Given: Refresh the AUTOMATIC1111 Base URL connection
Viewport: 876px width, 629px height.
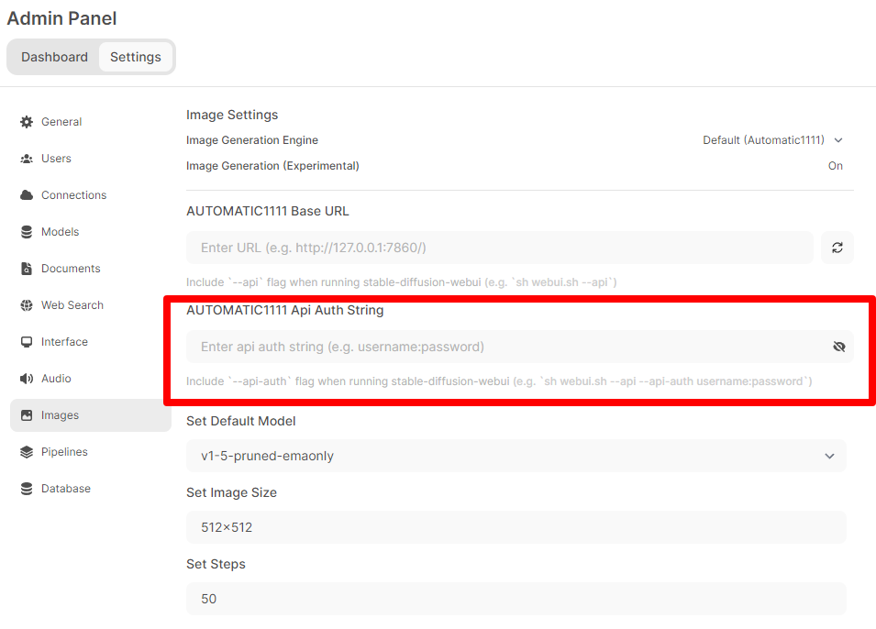Looking at the screenshot, I should point(837,248).
